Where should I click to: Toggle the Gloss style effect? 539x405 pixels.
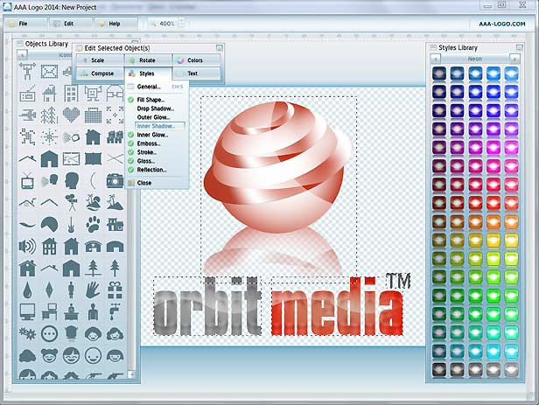click(146, 161)
